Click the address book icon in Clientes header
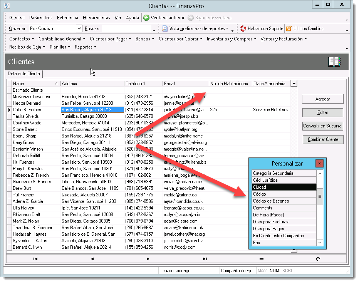 click(334, 62)
